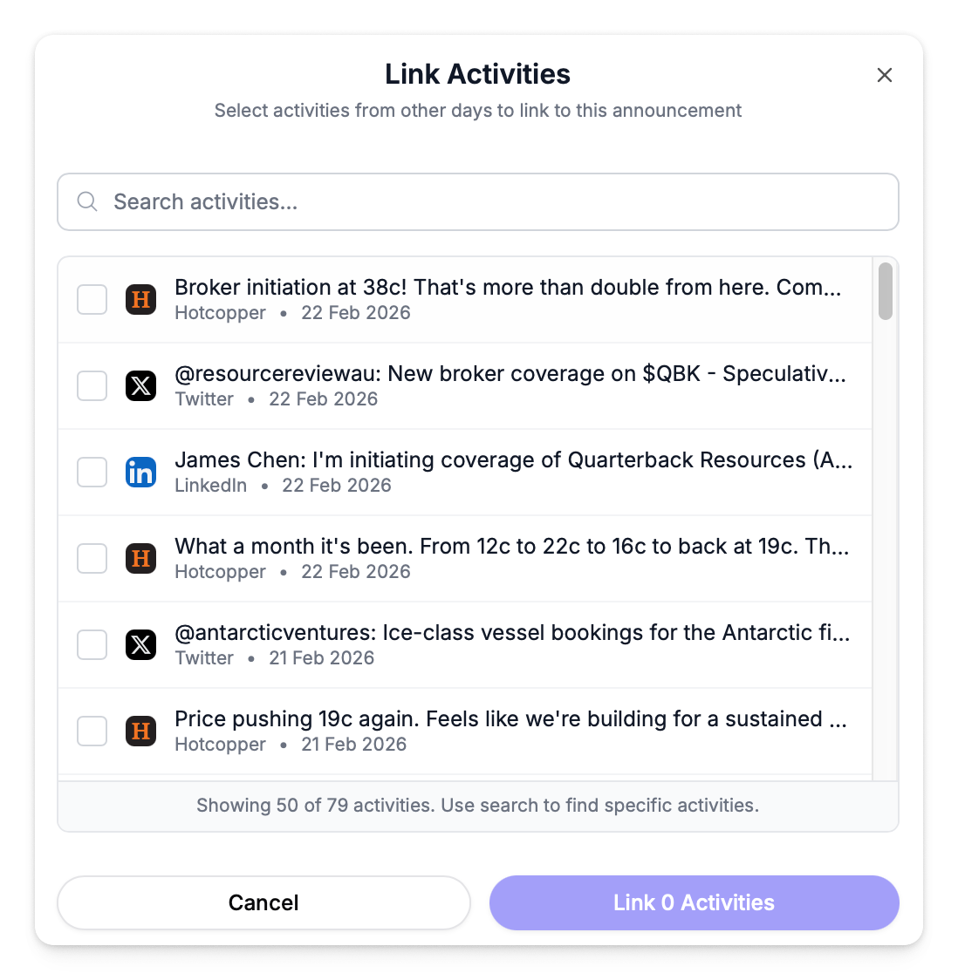Check the @antarcticventures tweet checkbox
This screenshot has width=958, height=980.
(x=92, y=644)
